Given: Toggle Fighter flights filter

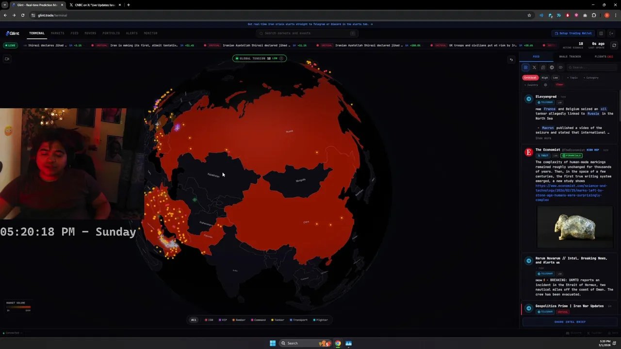Looking at the screenshot, I should [321, 320].
